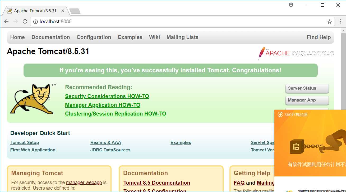The width and height of the screenshot is (346, 192).
Task: Go back to the previous page
Action: click(x=6, y=22)
